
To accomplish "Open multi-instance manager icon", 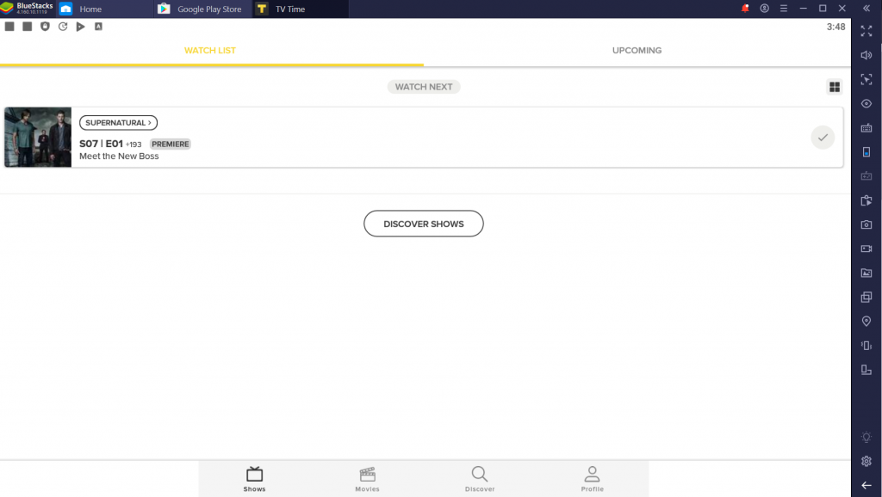I will pos(866,297).
